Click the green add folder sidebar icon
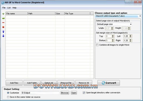Image resolution: width=143 pixels, height=101 pixels. (3, 18)
